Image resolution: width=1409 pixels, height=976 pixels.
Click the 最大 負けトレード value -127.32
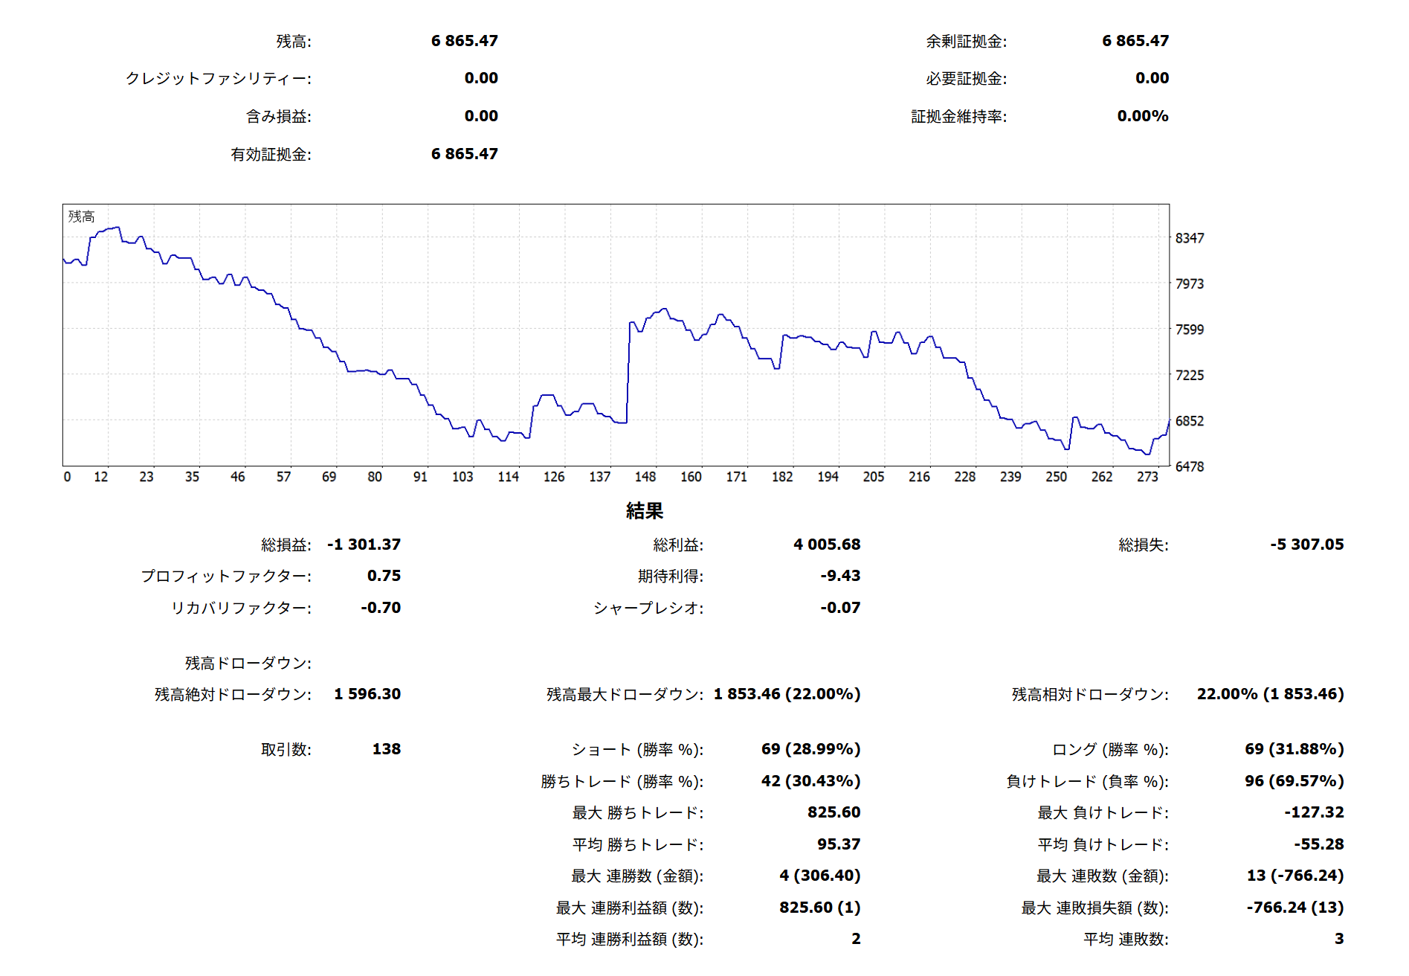[x=1313, y=812]
